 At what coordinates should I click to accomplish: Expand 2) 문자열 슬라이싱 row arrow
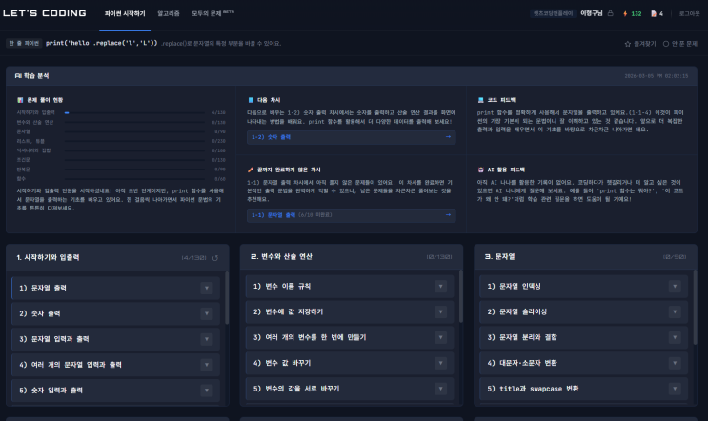(675, 311)
